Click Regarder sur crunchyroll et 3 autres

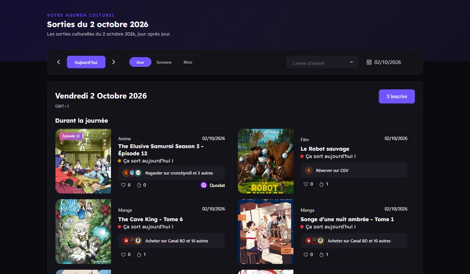point(172,173)
